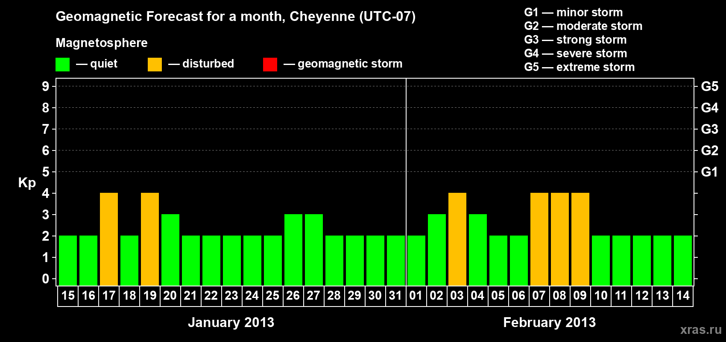Select the green bar for February 14
Image resolution: width=726 pixels, height=342 pixels.
pyautogui.click(x=683, y=260)
